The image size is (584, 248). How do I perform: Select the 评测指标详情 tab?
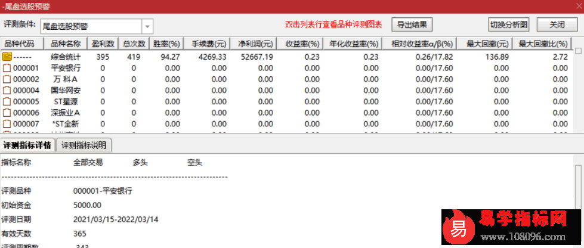(27, 145)
